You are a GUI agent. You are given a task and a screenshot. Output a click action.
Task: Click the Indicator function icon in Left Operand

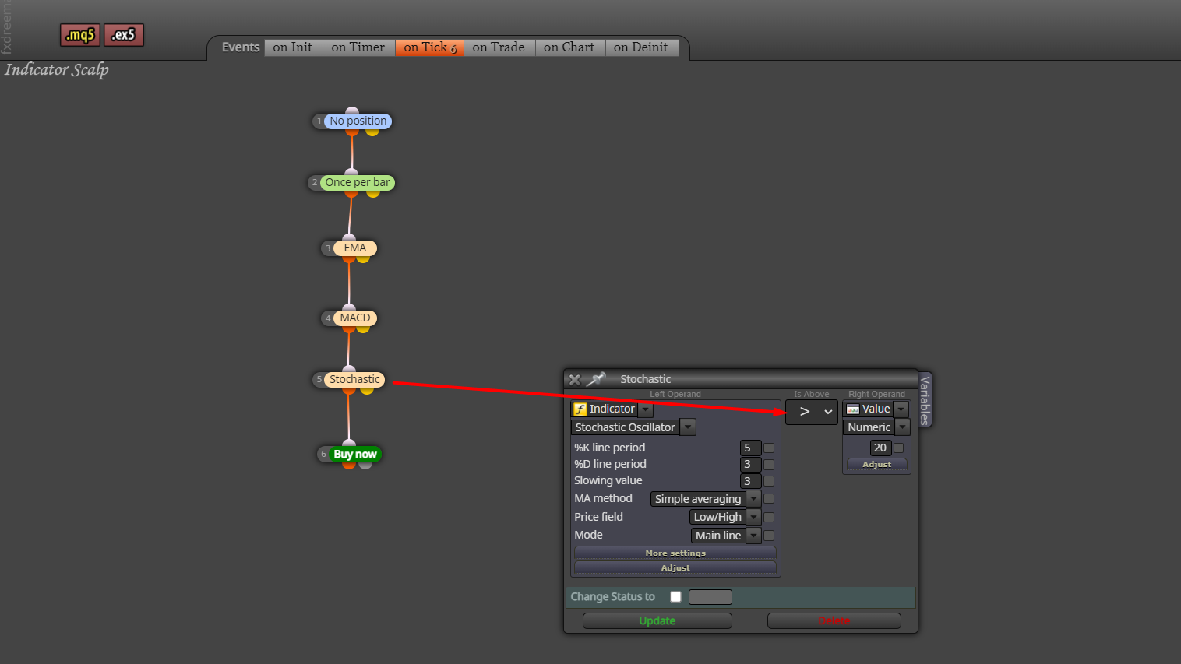pyautogui.click(x=580, y=409)
